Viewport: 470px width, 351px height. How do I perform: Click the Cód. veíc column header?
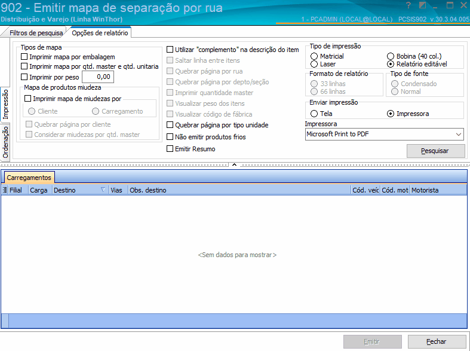tap(365, 190)
